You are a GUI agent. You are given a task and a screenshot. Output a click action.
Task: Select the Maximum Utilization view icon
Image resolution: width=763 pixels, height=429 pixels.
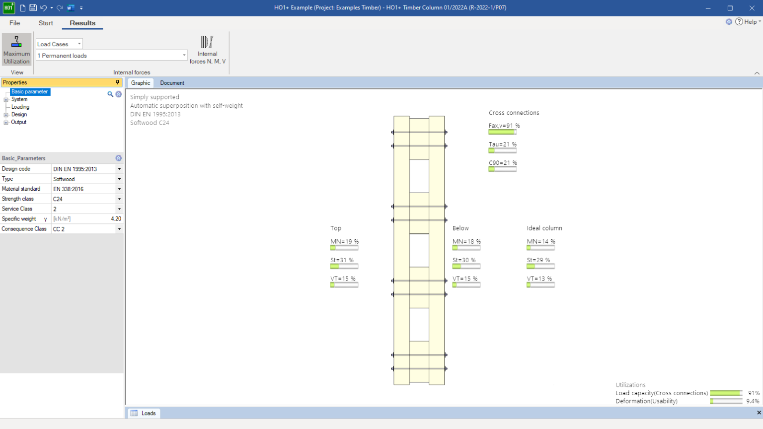tap(16, 48)
